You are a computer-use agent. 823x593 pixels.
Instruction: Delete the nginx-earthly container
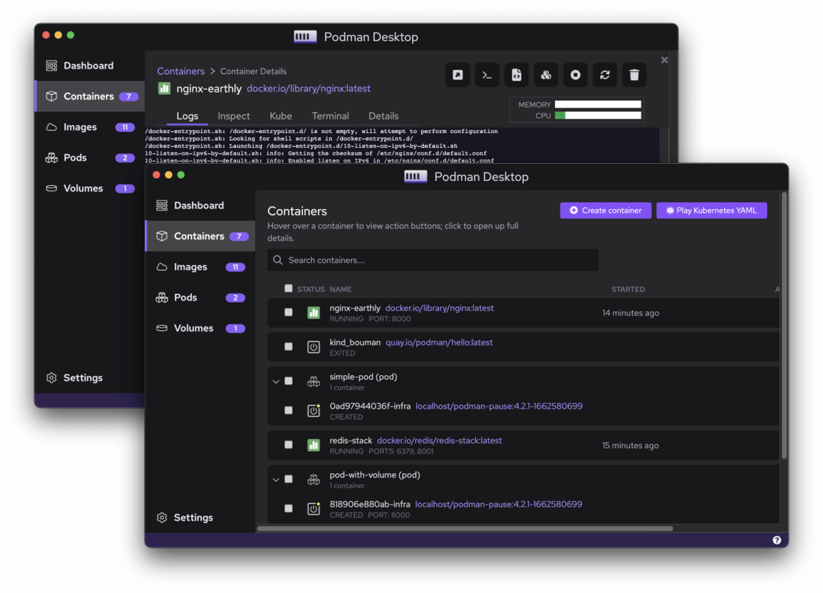[x=634, y=75]
